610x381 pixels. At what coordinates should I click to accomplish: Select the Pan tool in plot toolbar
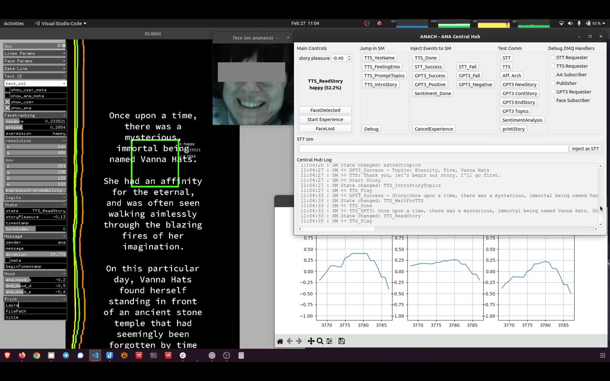click(x=311, y=341)
